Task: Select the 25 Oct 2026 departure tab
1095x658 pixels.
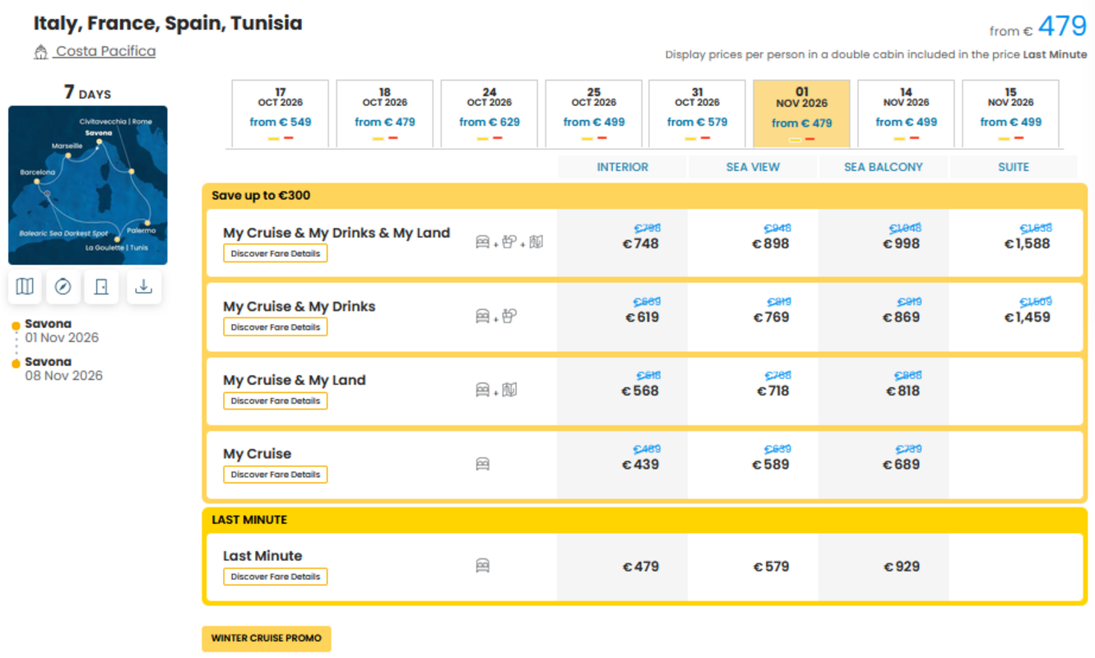Action: point(594,114)
